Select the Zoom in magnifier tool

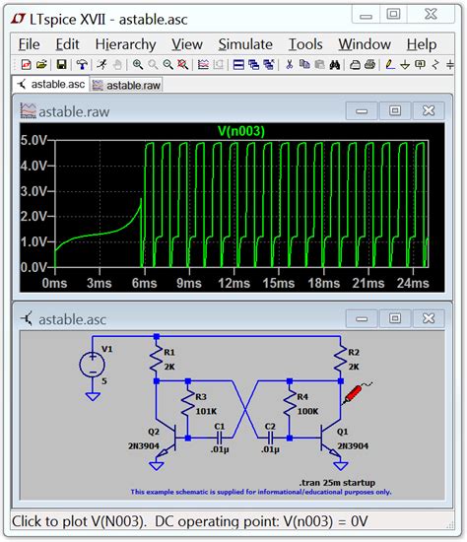(x=138, y=65)
